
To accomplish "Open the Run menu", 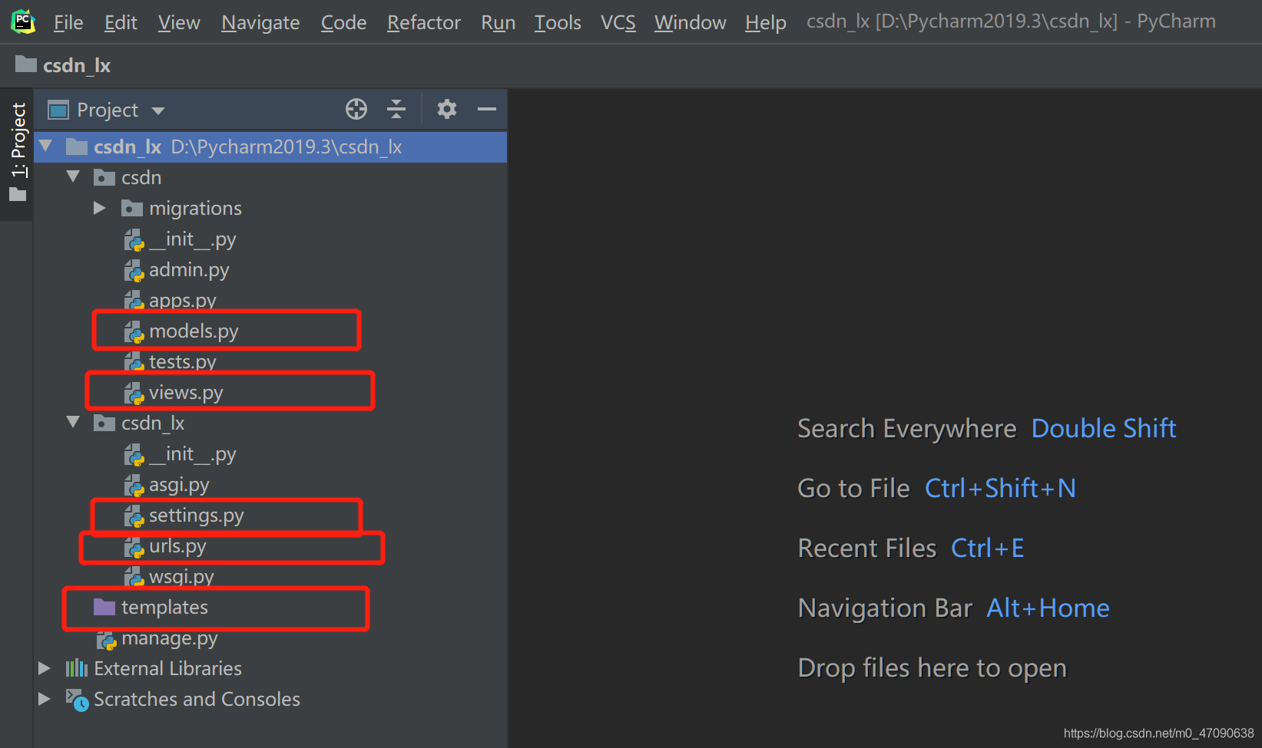I will coord(499,22).
